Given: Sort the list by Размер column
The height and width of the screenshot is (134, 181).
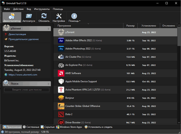Looking at the screenshot, I should pos(130,26).
